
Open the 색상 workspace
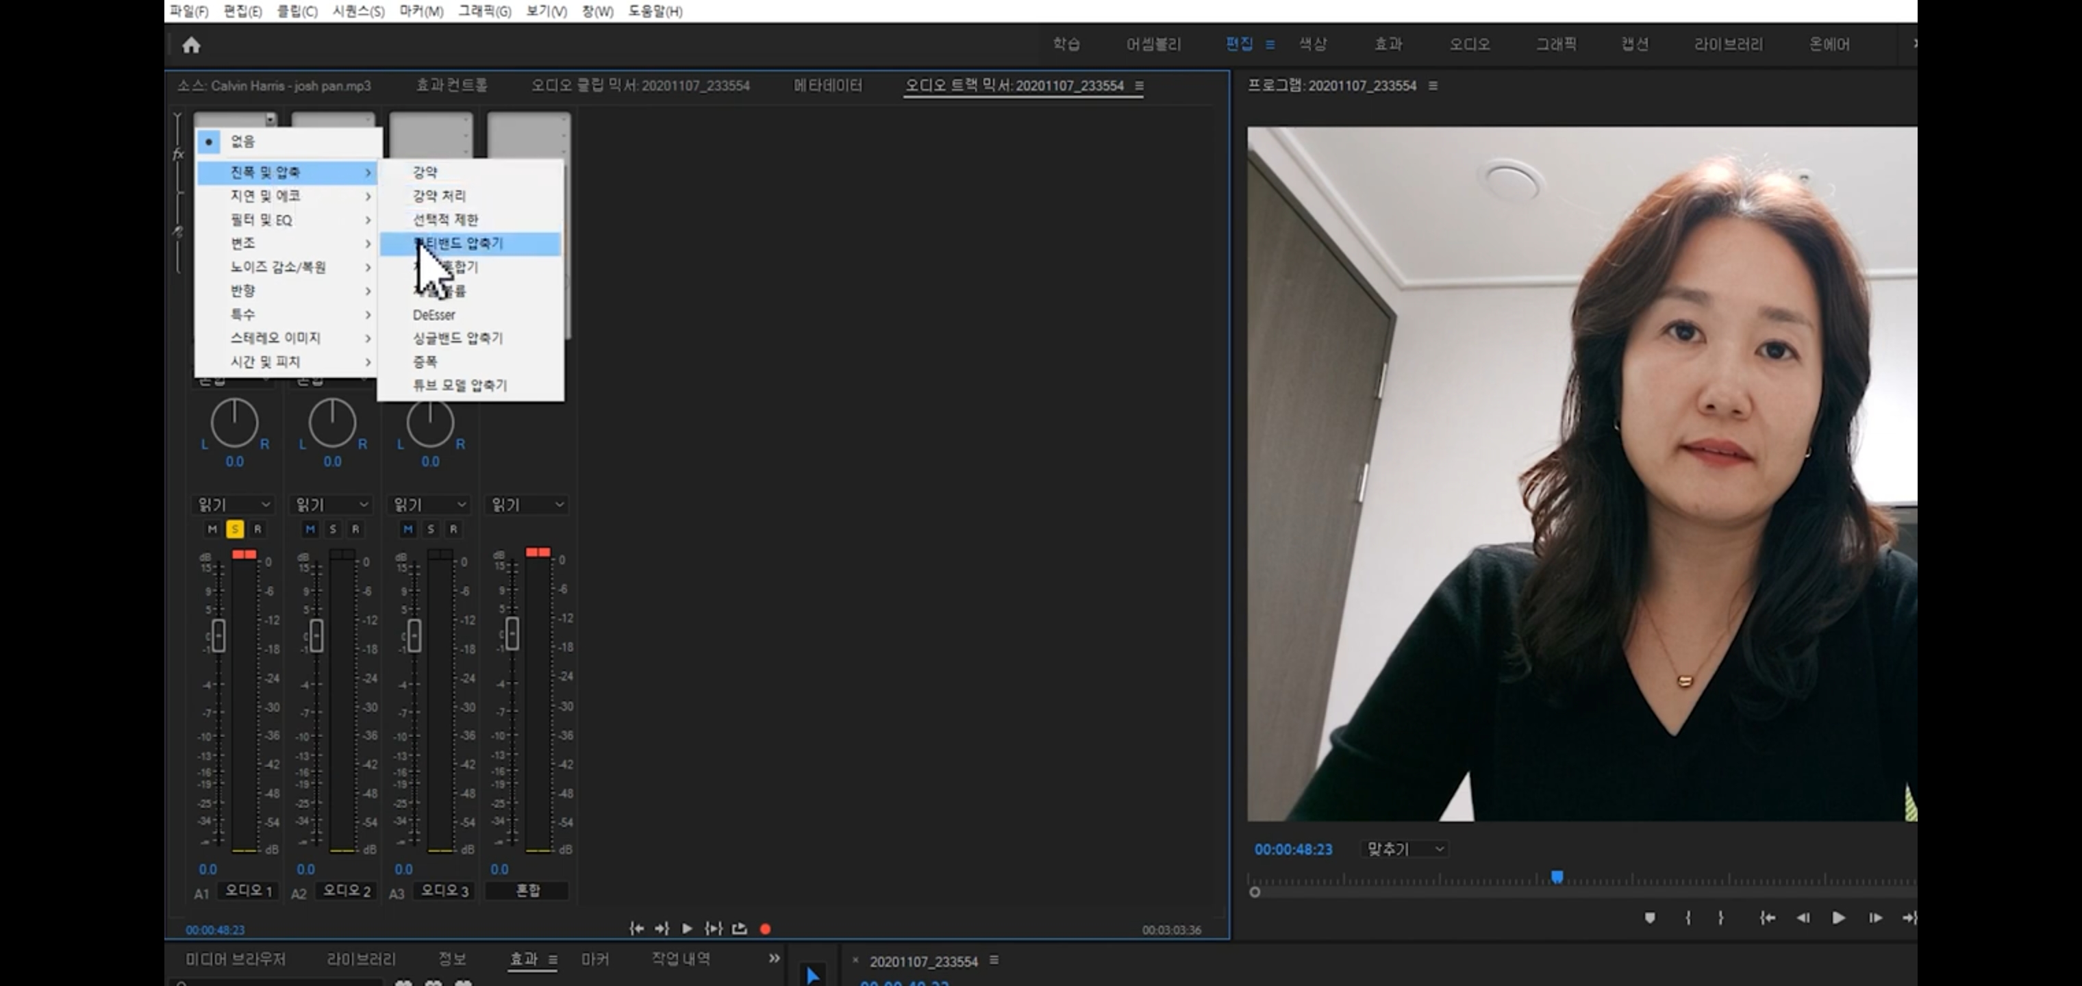pos(1313,45)
